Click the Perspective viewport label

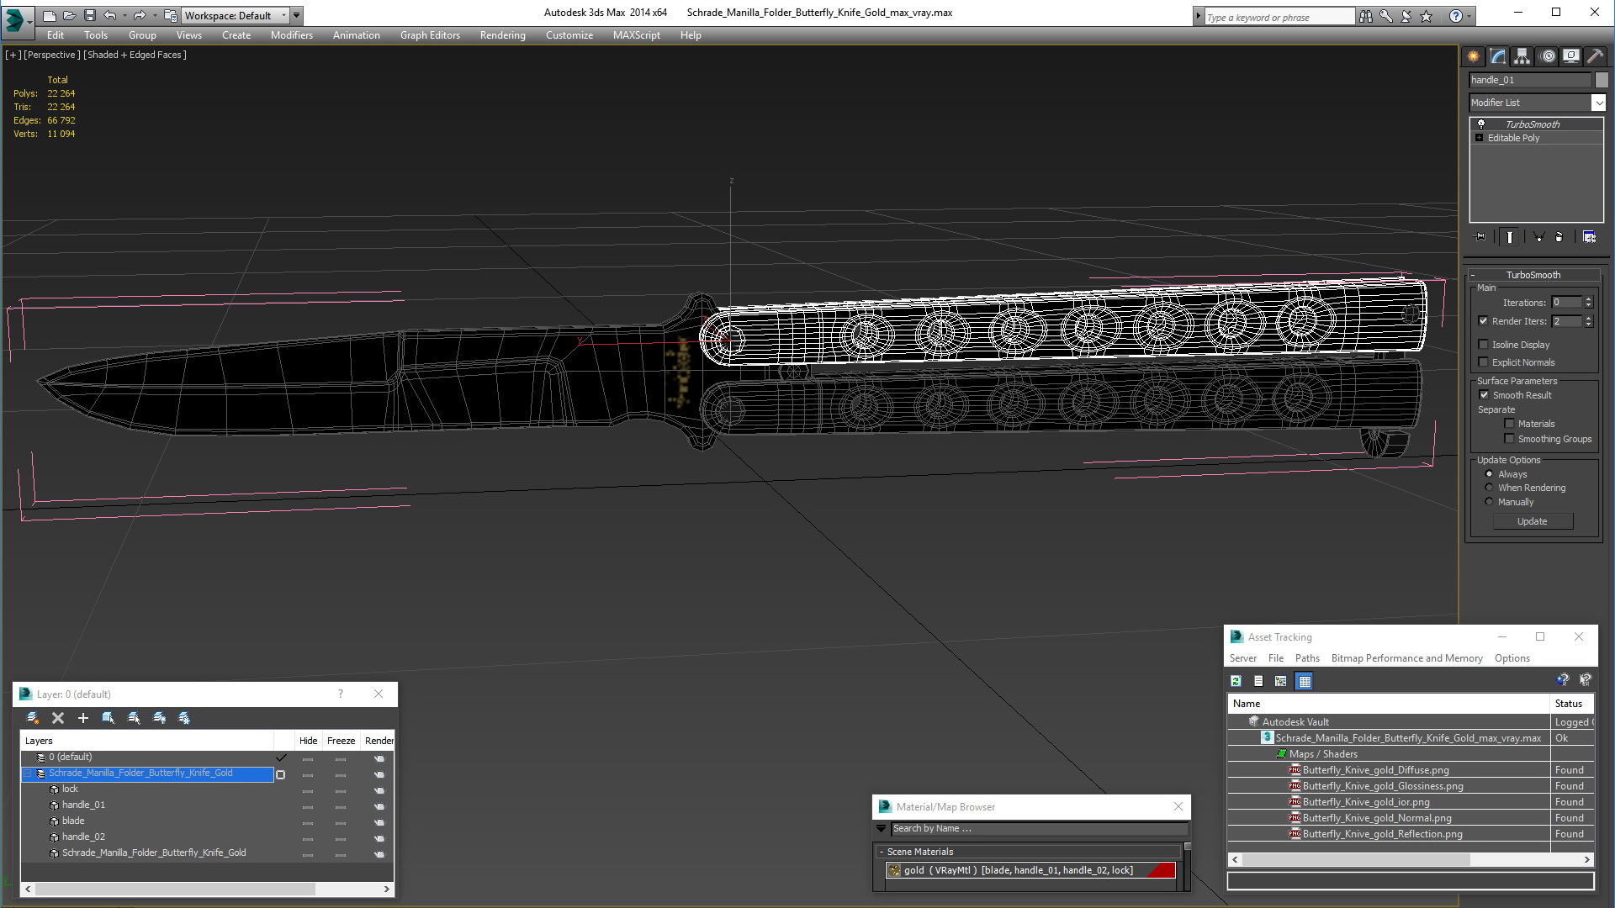pos(52,55)
